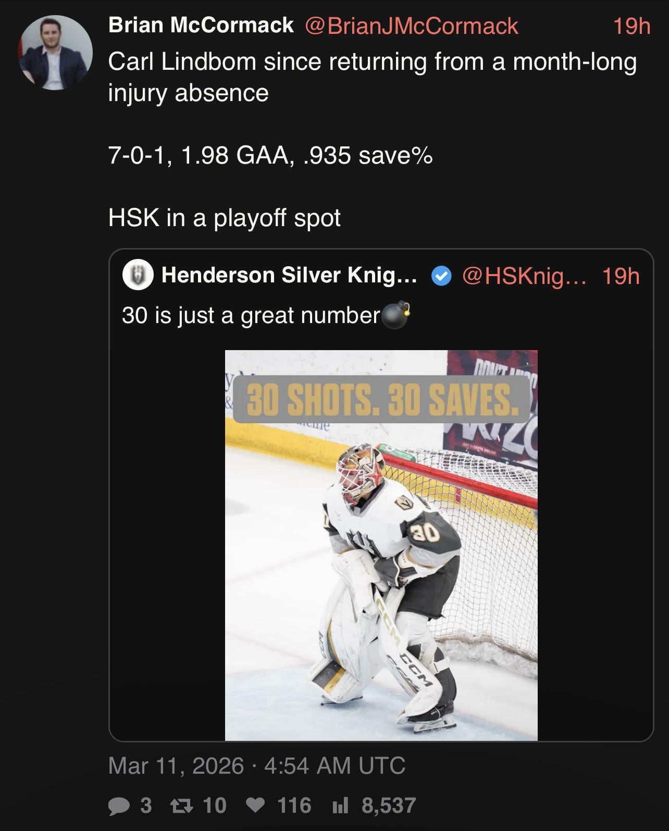Open Brian McCormack display name

(x=201, y=26)
